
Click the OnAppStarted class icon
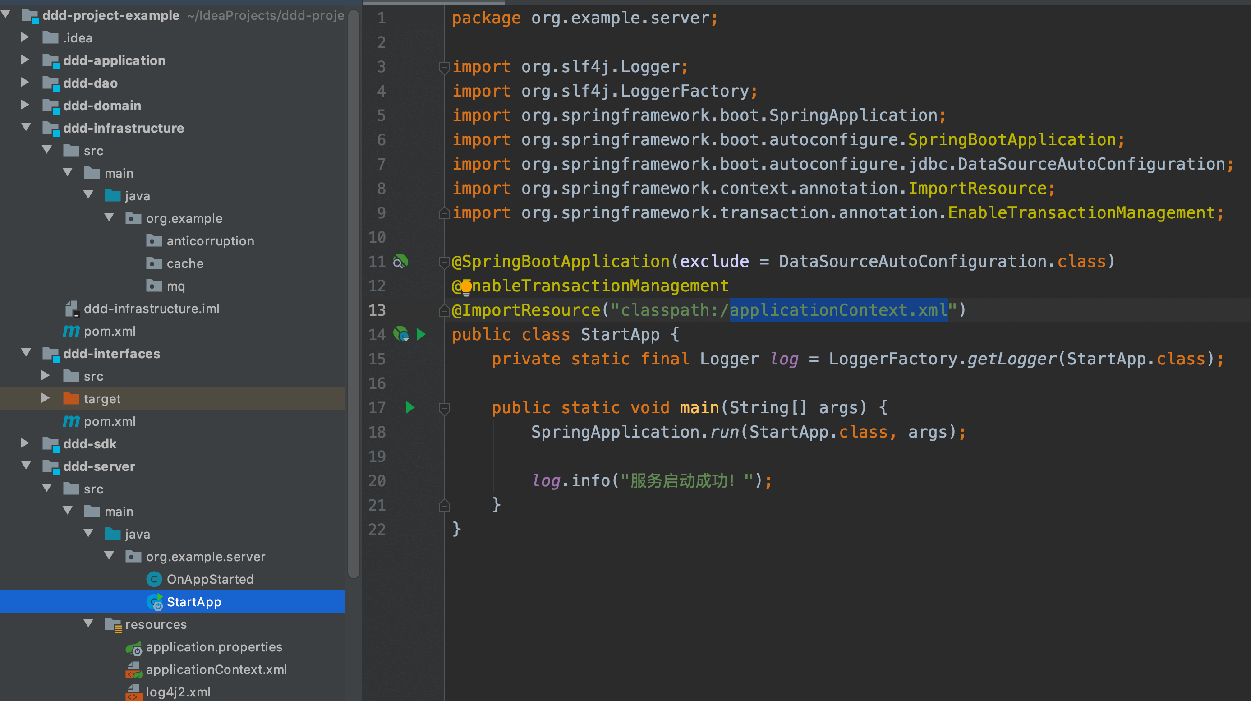click(x=154, y=579)
